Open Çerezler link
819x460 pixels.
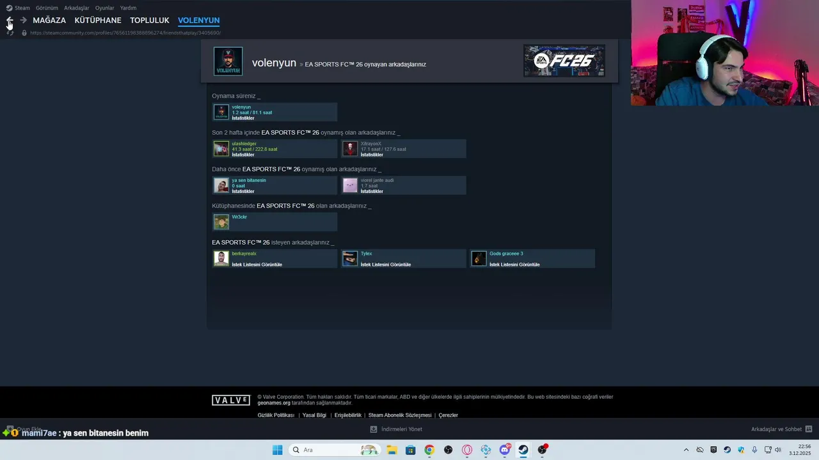tap(448, 415)
